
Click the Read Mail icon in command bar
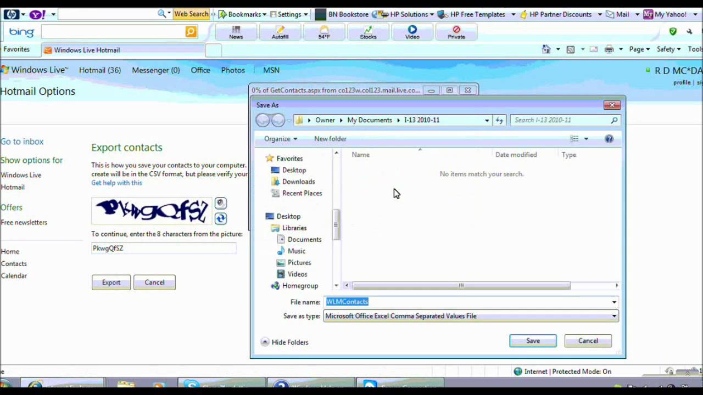pyautogui.click(x=594, y=49)
